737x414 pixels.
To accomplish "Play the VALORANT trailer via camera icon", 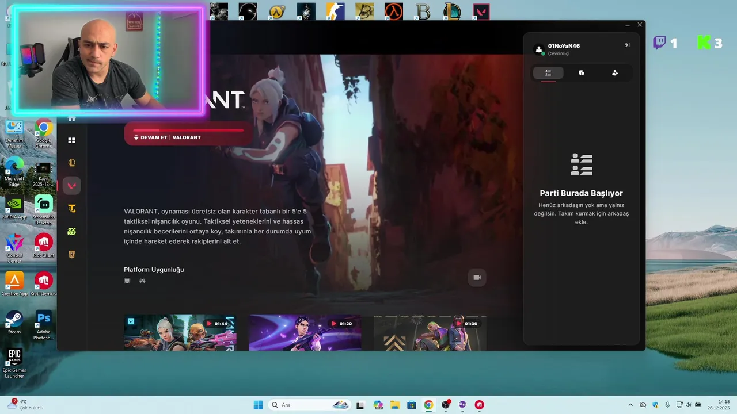I will (477, 278).
